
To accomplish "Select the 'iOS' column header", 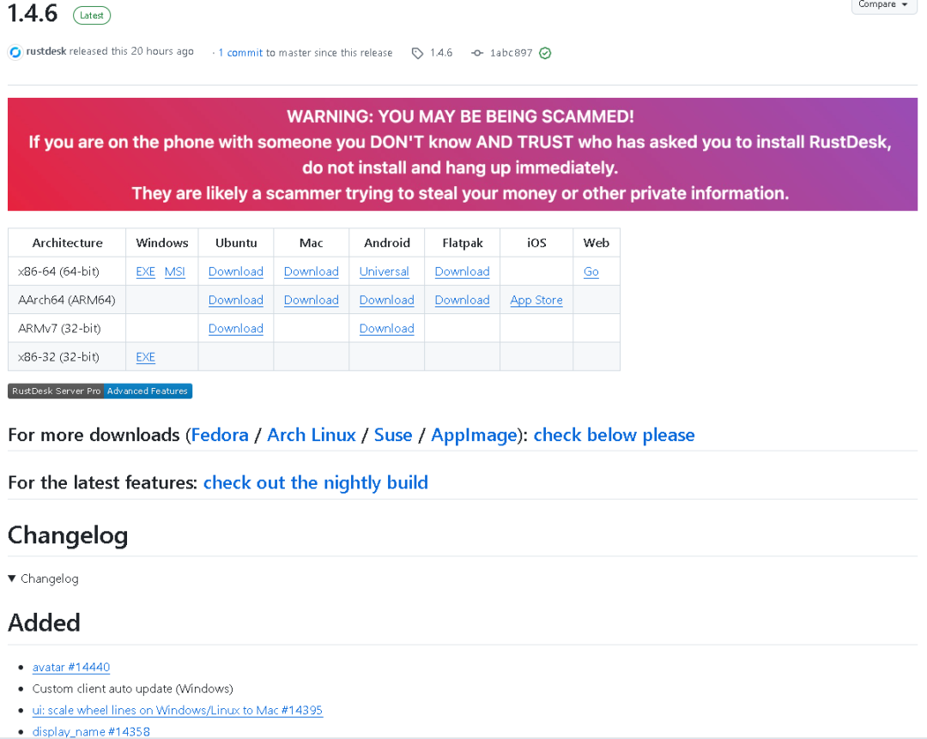I will tap(536, 243).
